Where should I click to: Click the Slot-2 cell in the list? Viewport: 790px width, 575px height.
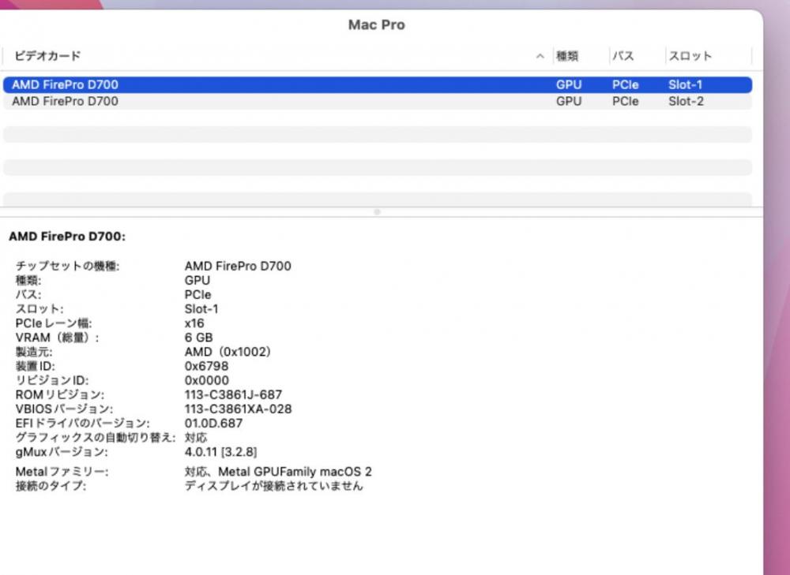[x=686, y=101]
